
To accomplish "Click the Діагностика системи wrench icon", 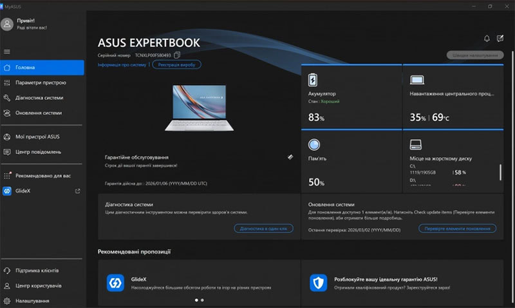I will click(x=7, y=98).
